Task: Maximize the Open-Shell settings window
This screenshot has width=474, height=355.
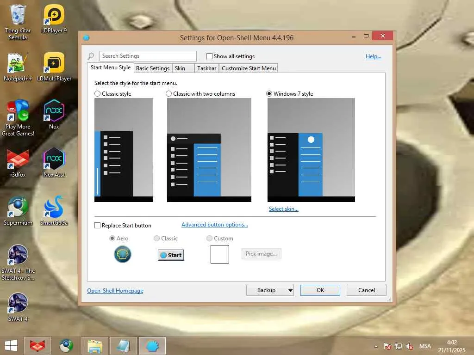Action: 366,36
